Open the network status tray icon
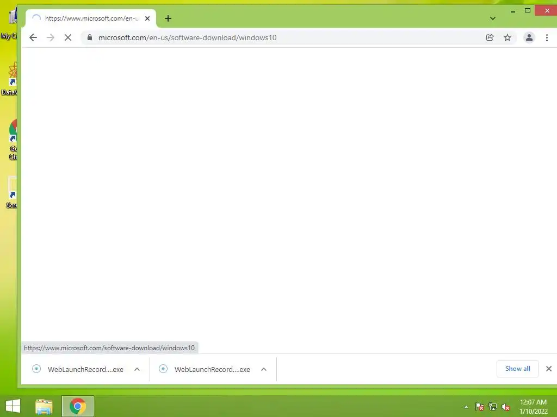Viewport: 557px width, 417px height. tap(493, 407)
